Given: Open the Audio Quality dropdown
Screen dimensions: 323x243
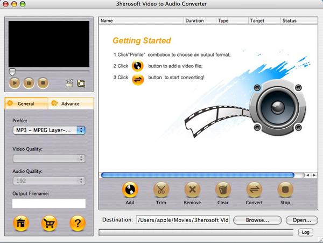Looking at the screenshot, I should tap(49, 180).
